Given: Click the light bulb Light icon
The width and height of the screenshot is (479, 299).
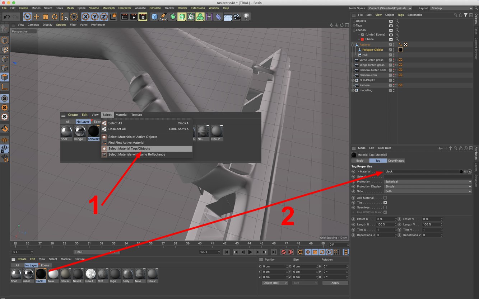Looking at the screenshot, I should [x=246, y=17].
